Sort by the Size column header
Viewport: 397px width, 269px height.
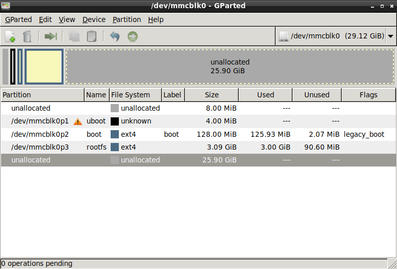click(x=212, y=95)
